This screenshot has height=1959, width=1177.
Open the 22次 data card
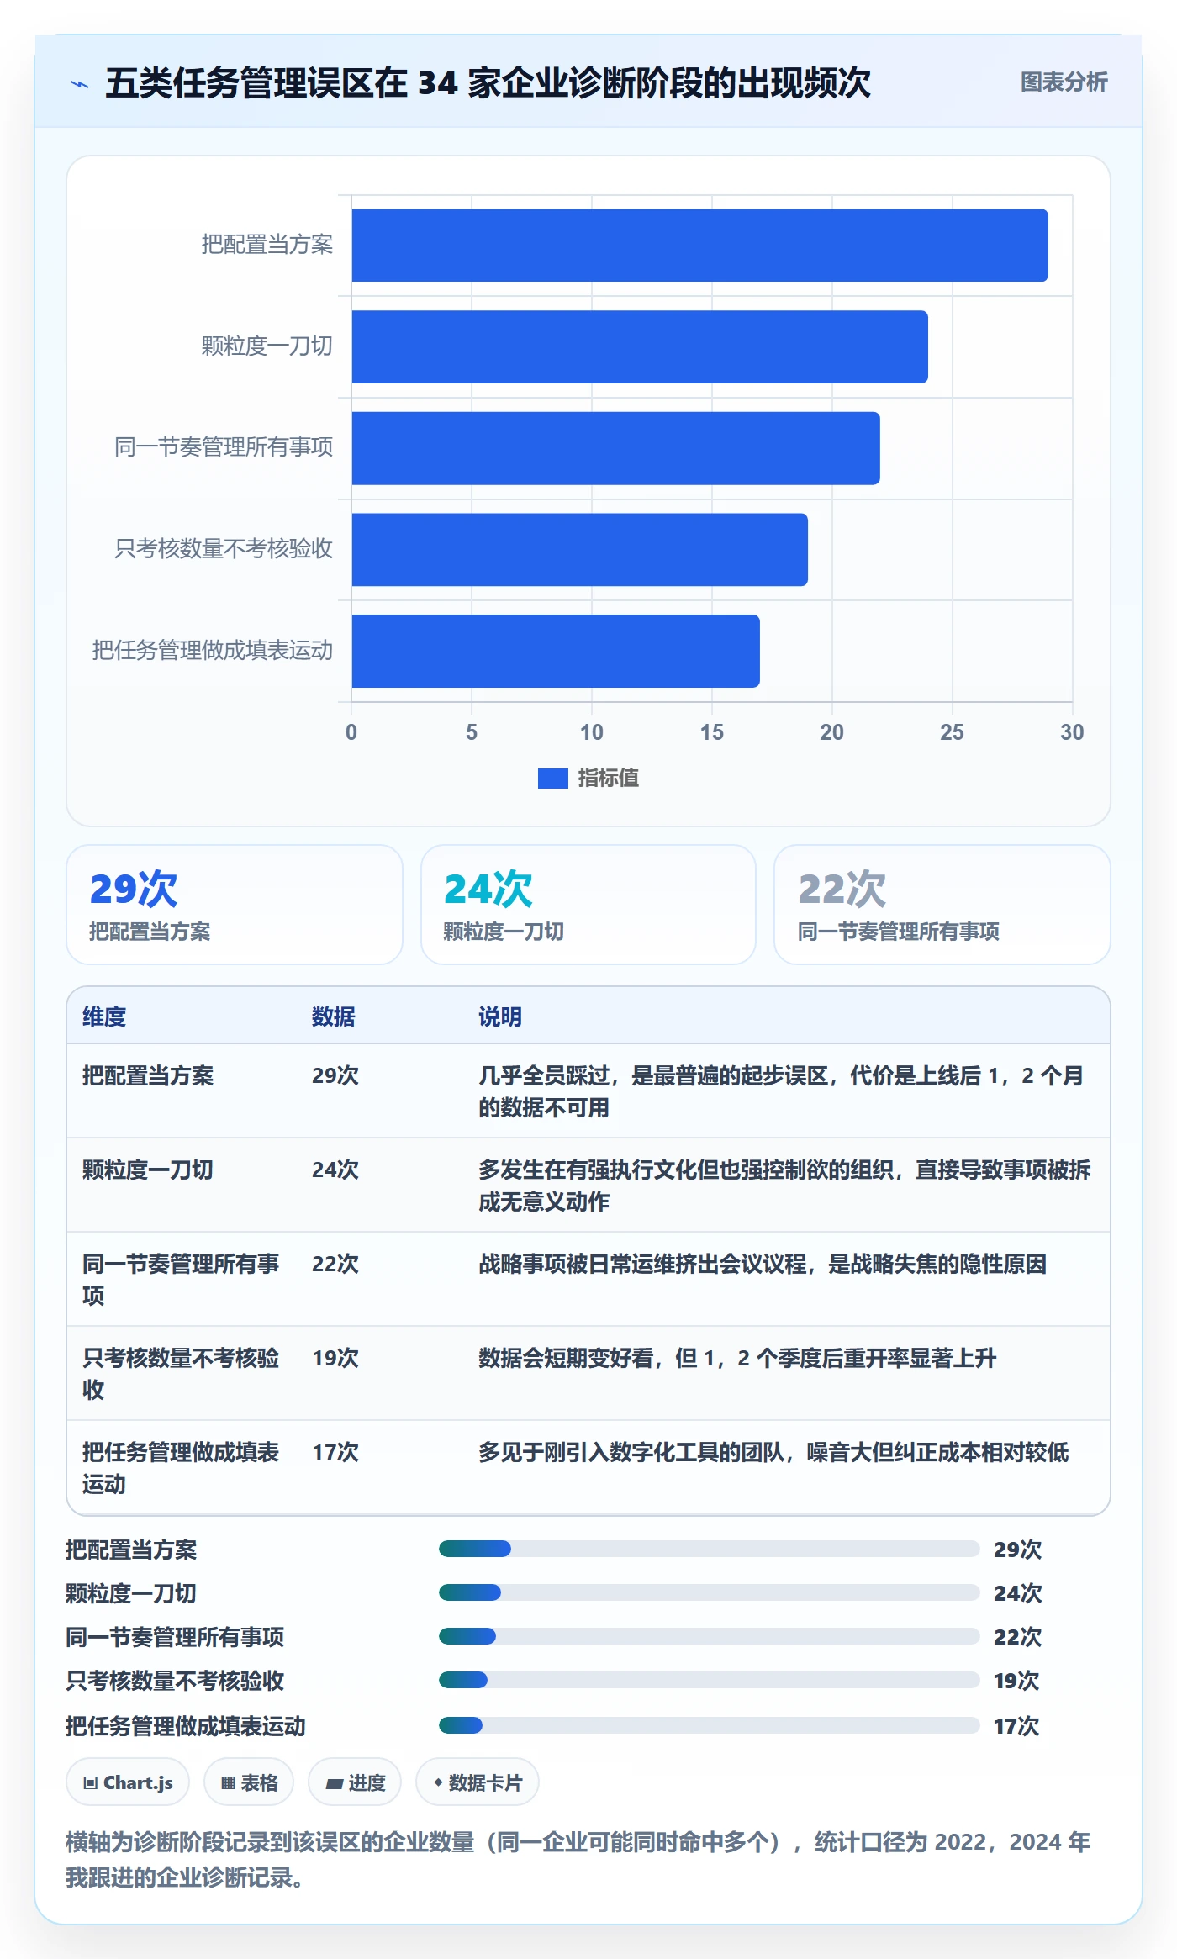point(942,905)
